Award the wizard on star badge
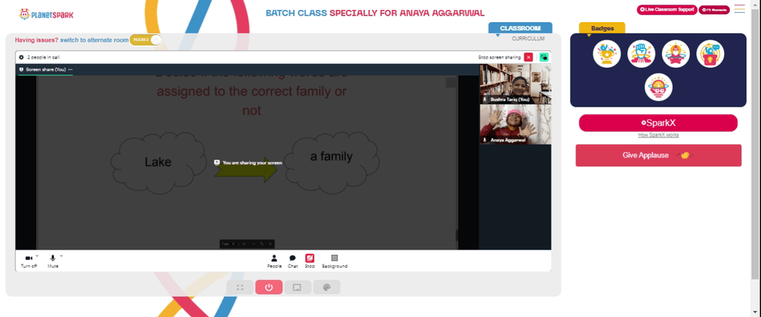 pyautogui.click(x=676, y=54)
